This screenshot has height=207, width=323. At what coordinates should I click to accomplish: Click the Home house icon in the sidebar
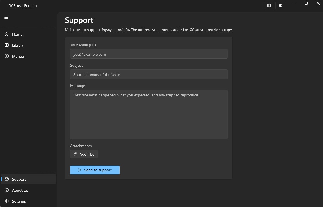point(7,34)
